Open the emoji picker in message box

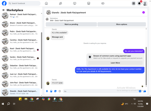pos(140,91)
